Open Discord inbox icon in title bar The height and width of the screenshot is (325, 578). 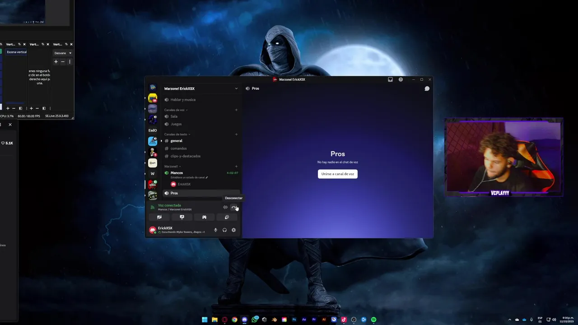click(390, 79)
